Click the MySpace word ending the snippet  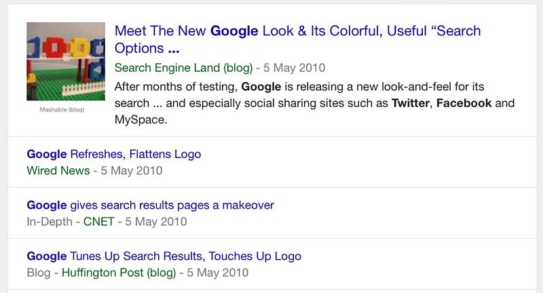coord(141,119)
